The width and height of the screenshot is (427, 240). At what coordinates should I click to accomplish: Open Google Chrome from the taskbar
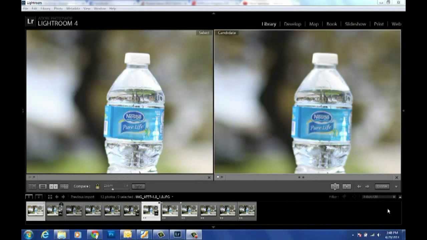pyautogui.click(x=95, y=235)
